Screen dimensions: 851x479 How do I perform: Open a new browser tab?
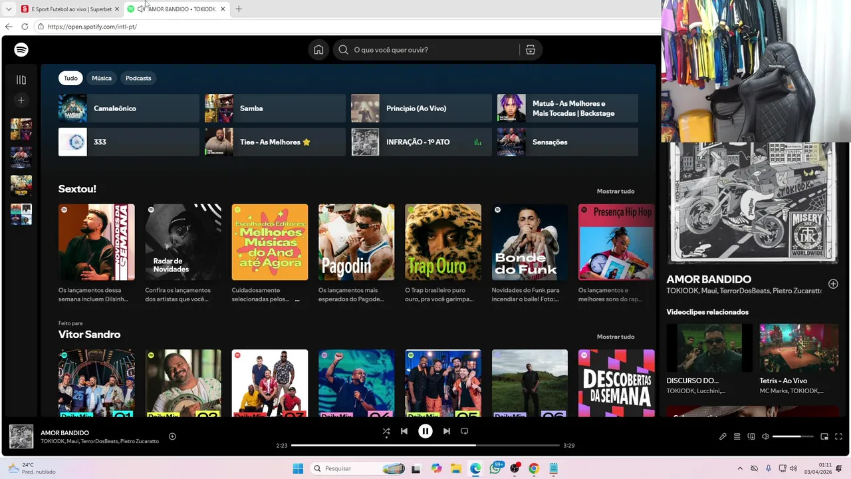[x=239, y=9]
